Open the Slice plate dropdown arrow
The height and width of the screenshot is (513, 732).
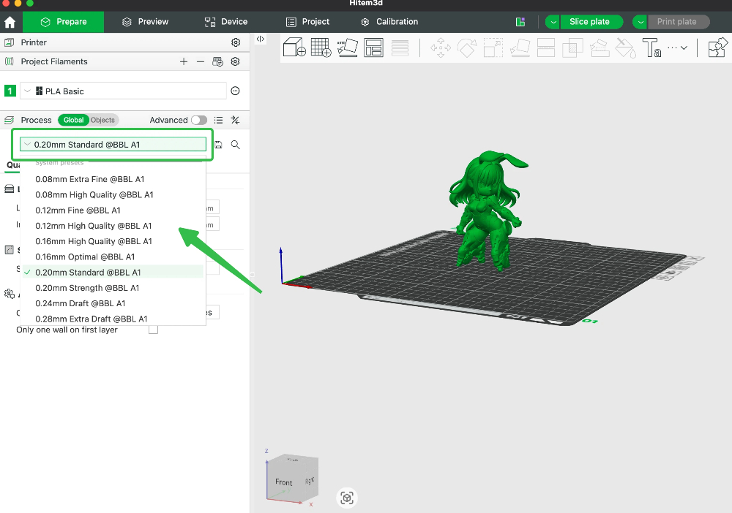(x=551, y=21)
